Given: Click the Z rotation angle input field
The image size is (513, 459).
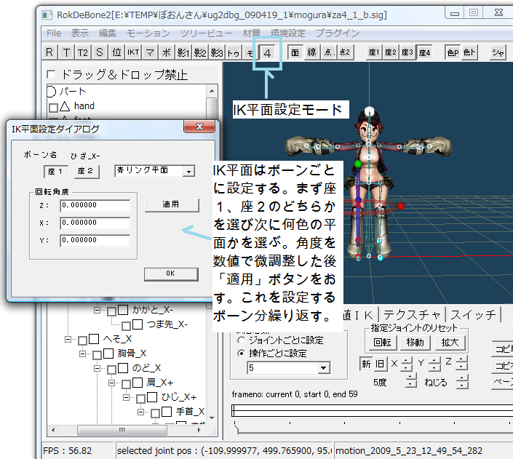Looking at the screenshot, I should click(x=95, y=206).
